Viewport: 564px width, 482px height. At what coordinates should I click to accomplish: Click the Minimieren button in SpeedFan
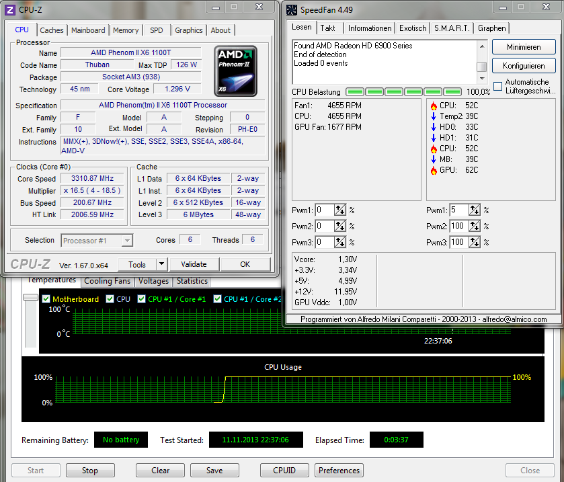point(524,47)
